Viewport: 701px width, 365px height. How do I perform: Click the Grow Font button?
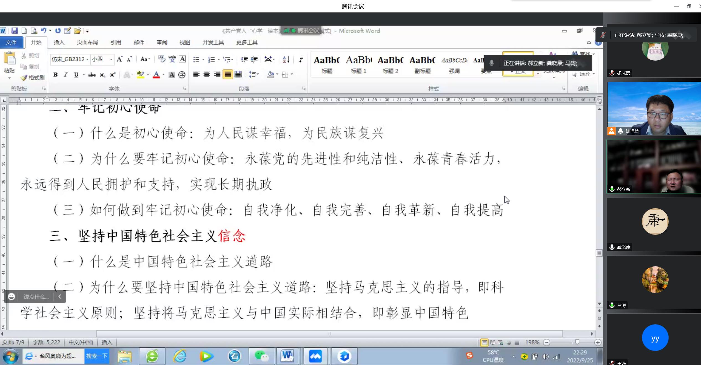pyautogui.click(x=119, y=59)
